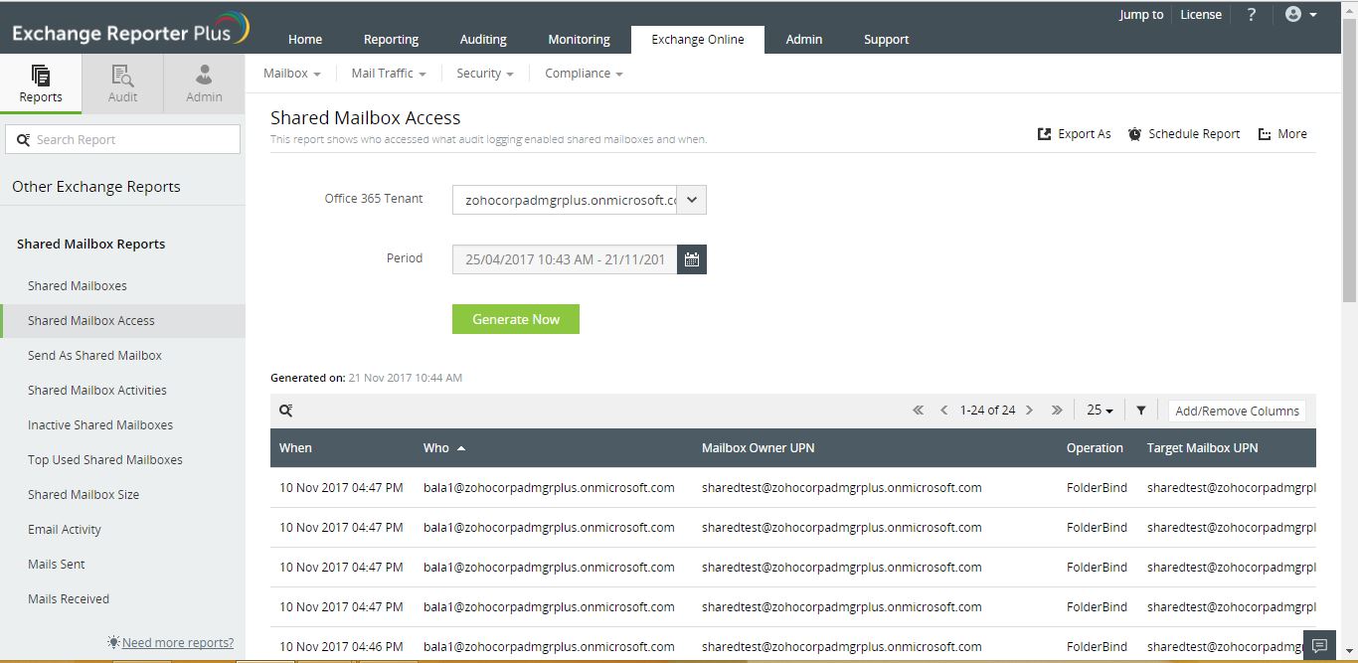
Task: Switch to the Monitoring tab
Action: coord(579,40)
